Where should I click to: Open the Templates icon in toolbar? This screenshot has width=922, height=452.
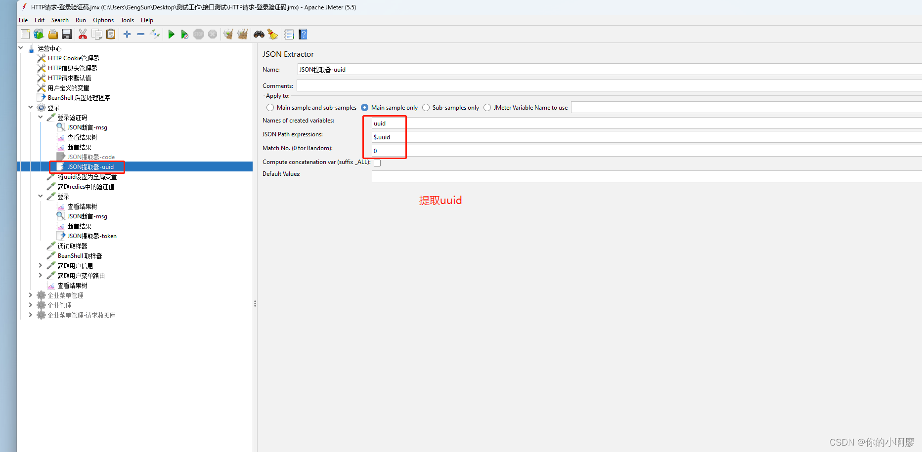(x=39, y=34)
